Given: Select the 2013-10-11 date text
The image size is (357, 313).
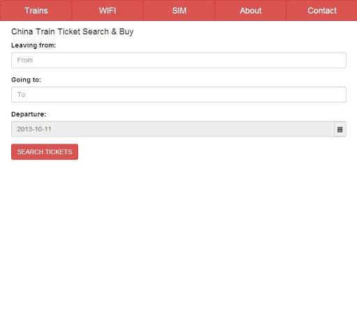Looking at the screenshot, I should coord(34,129).
